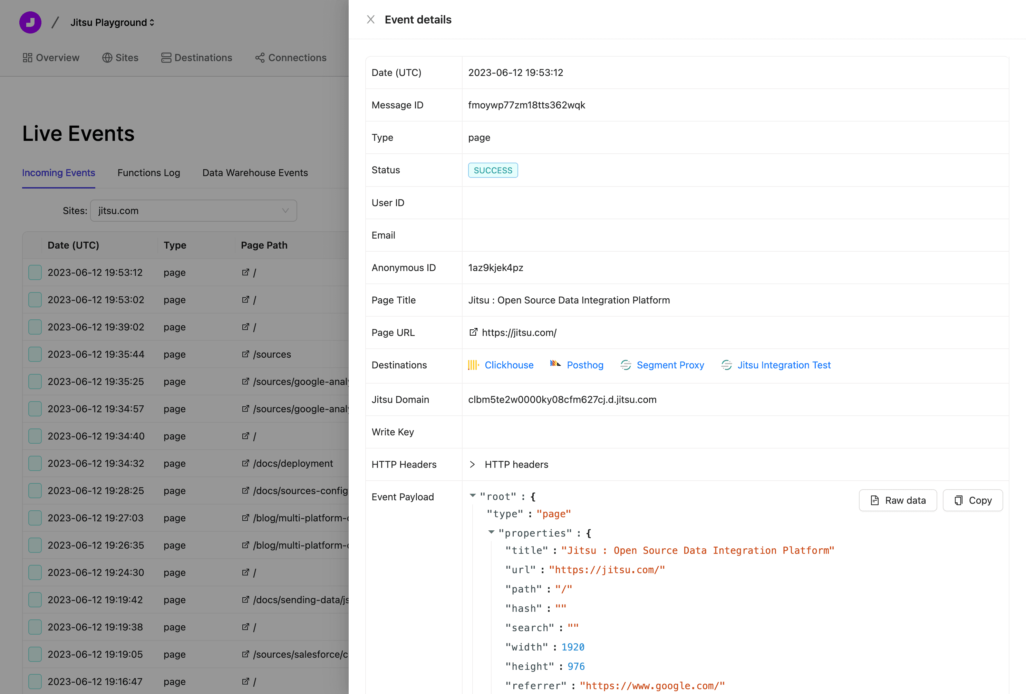Click the Jitsu purple logo icon
The image size is (1026, 694).
point(30,22)
